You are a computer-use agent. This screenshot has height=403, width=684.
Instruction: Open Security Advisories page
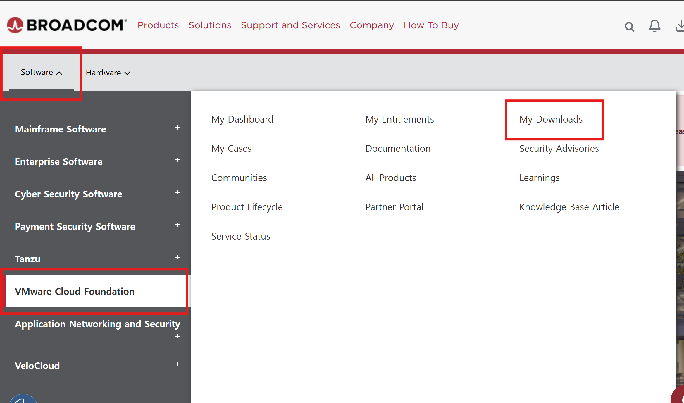click(559, 149)
